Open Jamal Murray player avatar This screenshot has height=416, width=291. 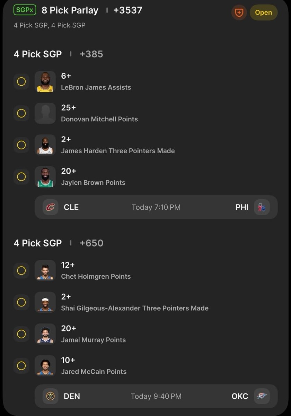point(45,334)
